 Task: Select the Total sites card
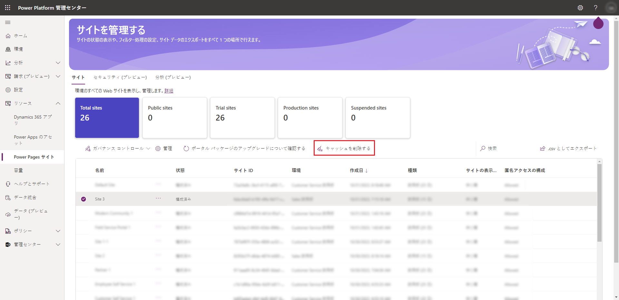pyautogui.click(x=107, y=118)
